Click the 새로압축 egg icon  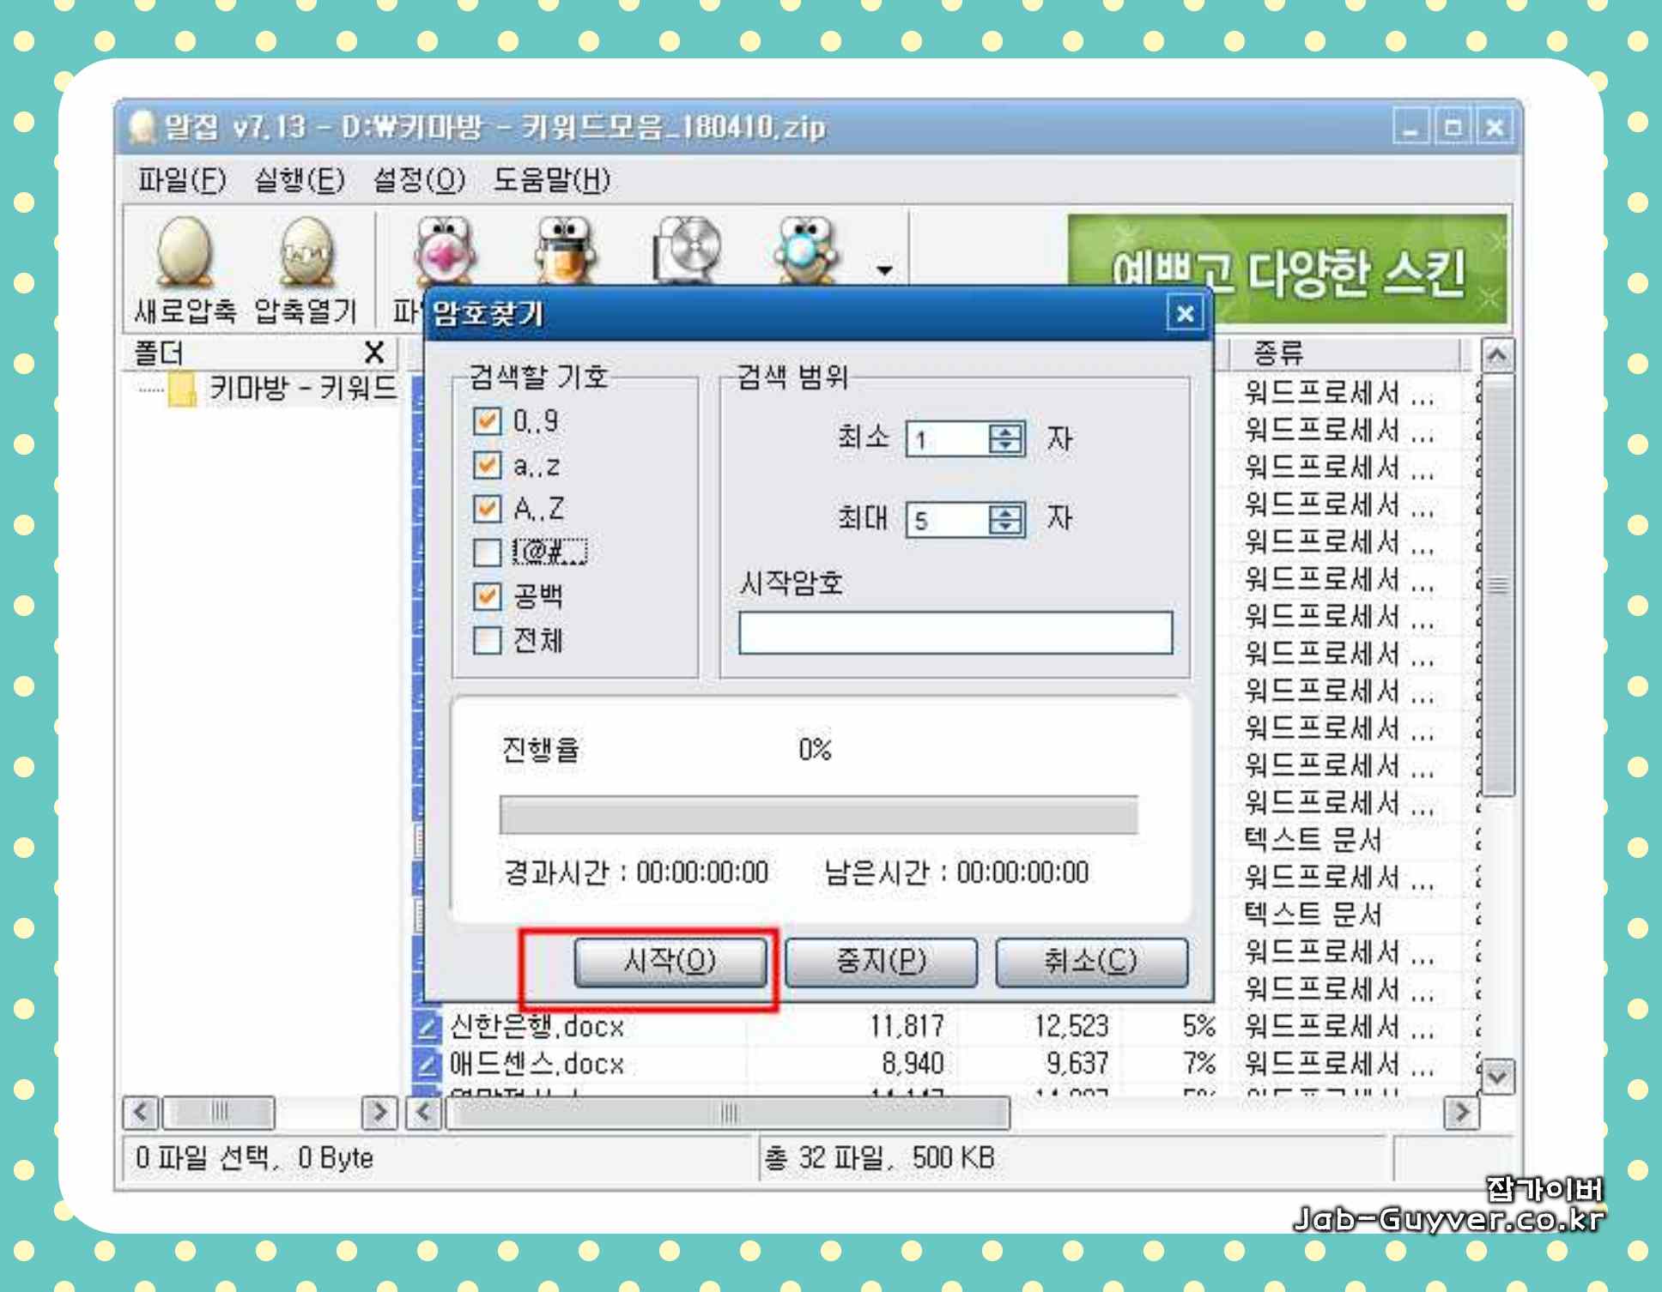pos(185,251)
